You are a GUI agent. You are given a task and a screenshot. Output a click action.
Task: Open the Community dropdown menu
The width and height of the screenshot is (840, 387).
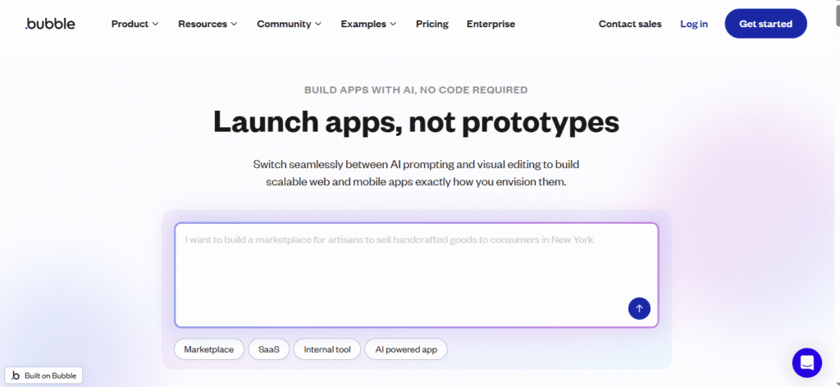pos(289,24)
